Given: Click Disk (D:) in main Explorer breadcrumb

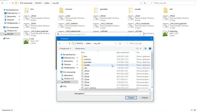Looking at the screenshot, I should pos(38,3).
